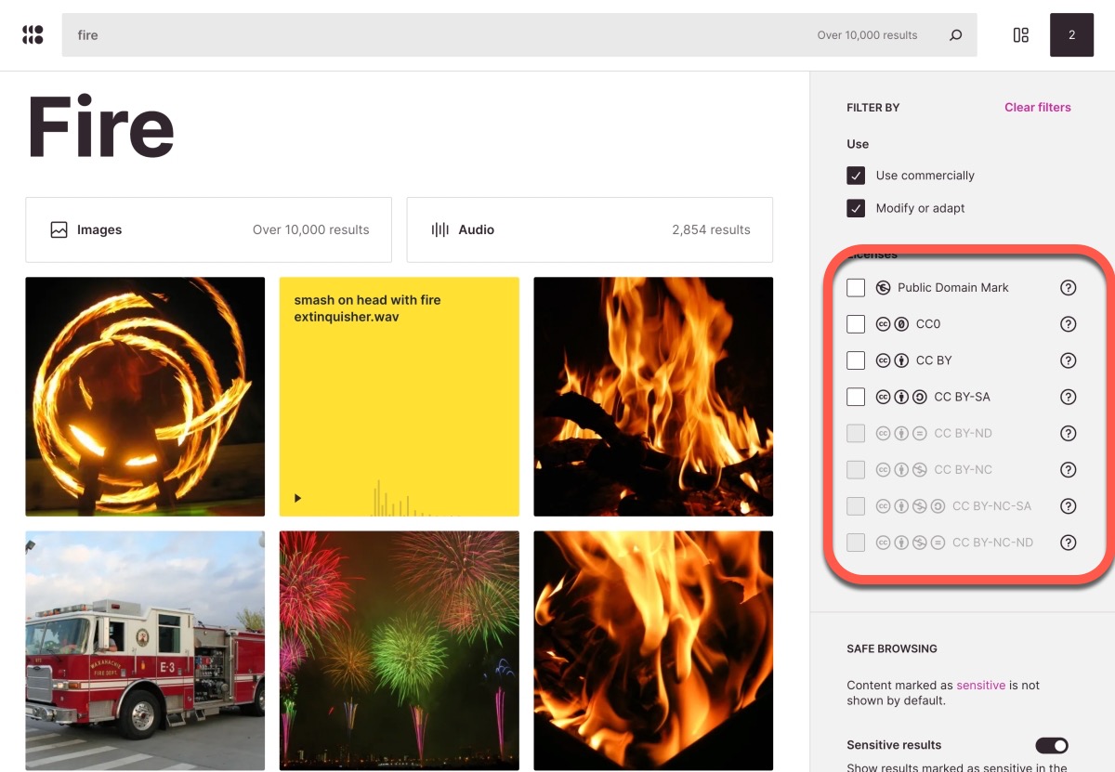
Task: Click help icon next to CC BY
Action: pyautogui.click(x=1069, y=360)
